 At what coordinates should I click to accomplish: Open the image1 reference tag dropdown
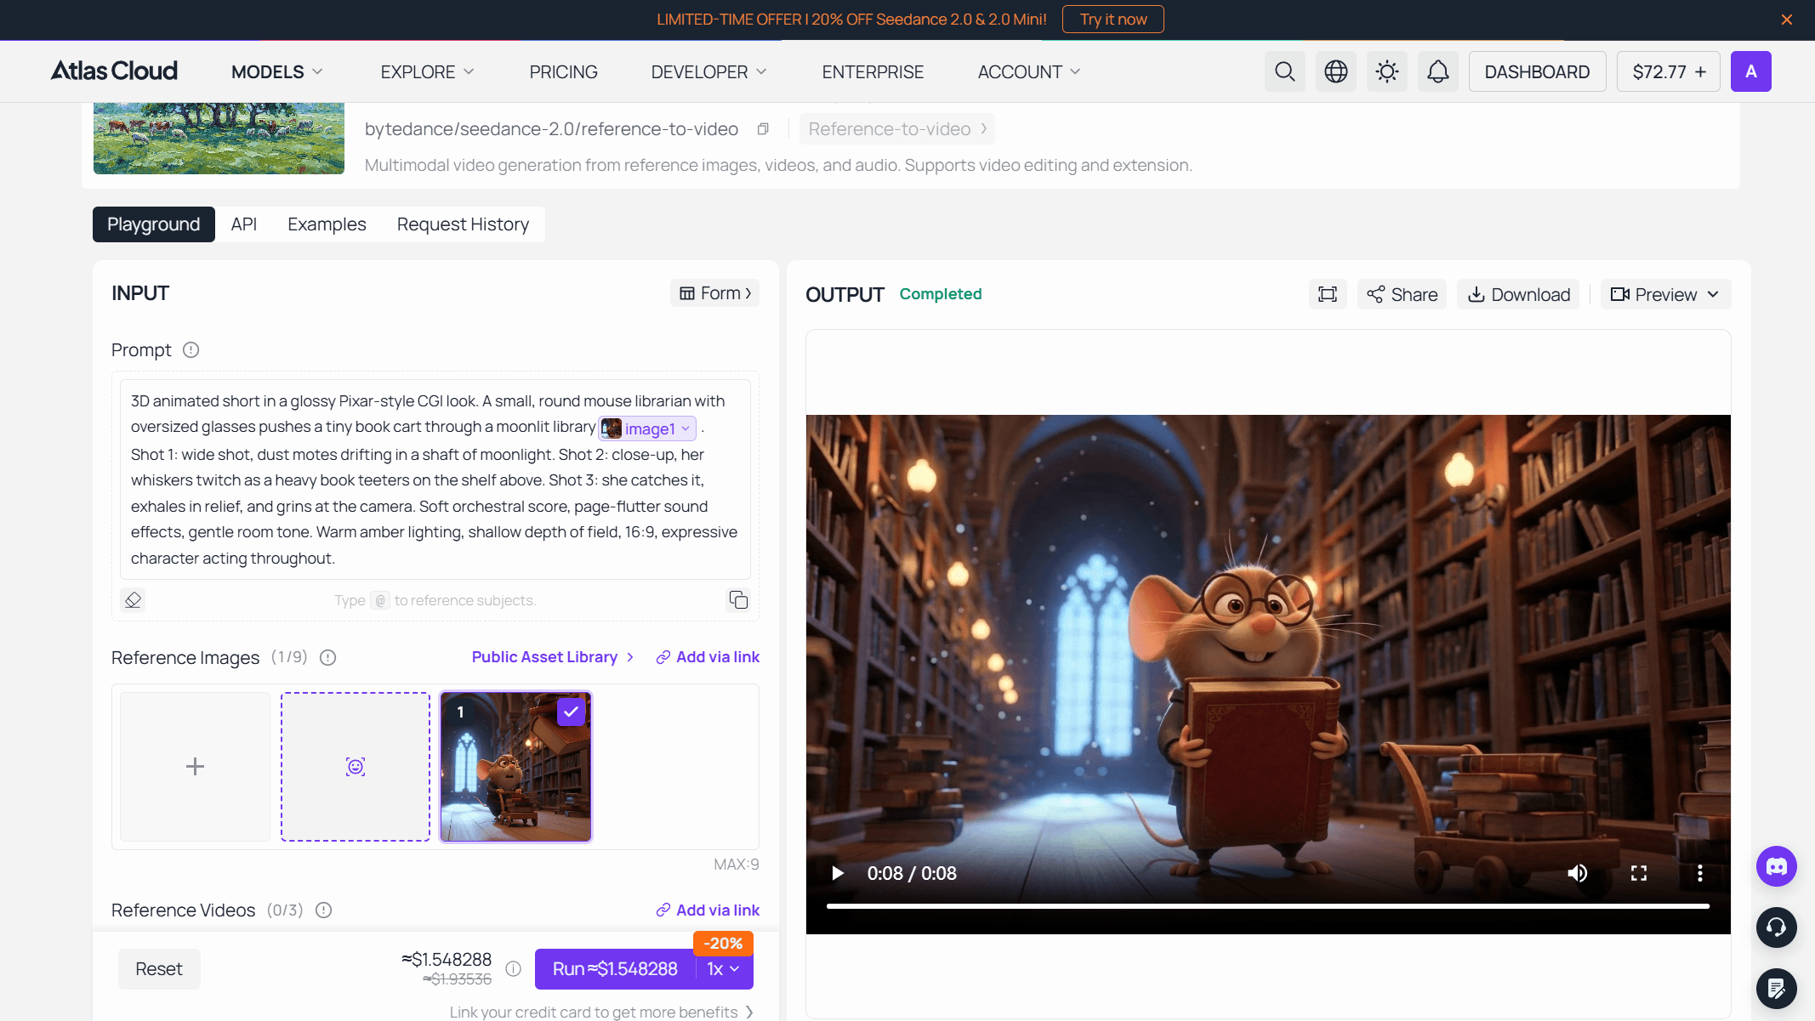(647, 428)
